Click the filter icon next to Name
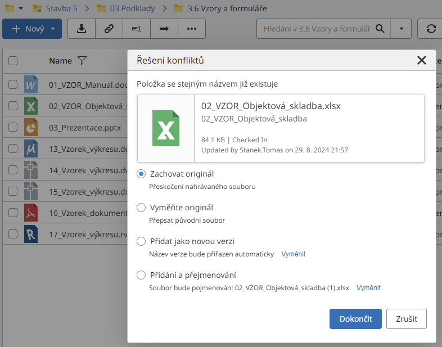The image size is (442, 347). [82, 60]
